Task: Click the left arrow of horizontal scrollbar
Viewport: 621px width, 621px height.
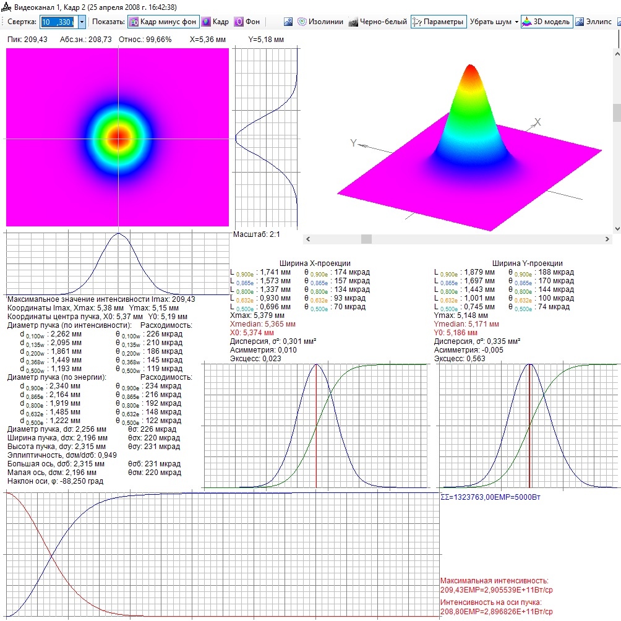Action: click(x=308, y=239)
